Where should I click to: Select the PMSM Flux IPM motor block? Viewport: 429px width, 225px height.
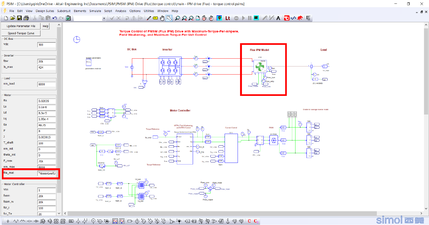click(x=260, y=66)
